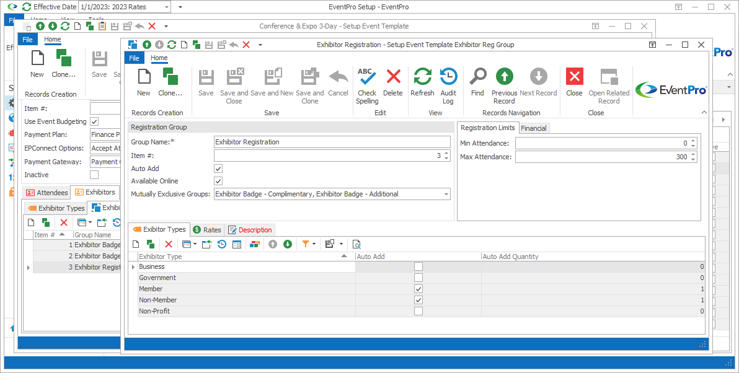Screen dimensions: 739x373
Task: Add new row in Exhibitor Types grid toolbar
Action: pyautogui.click(x=136, y=244)
